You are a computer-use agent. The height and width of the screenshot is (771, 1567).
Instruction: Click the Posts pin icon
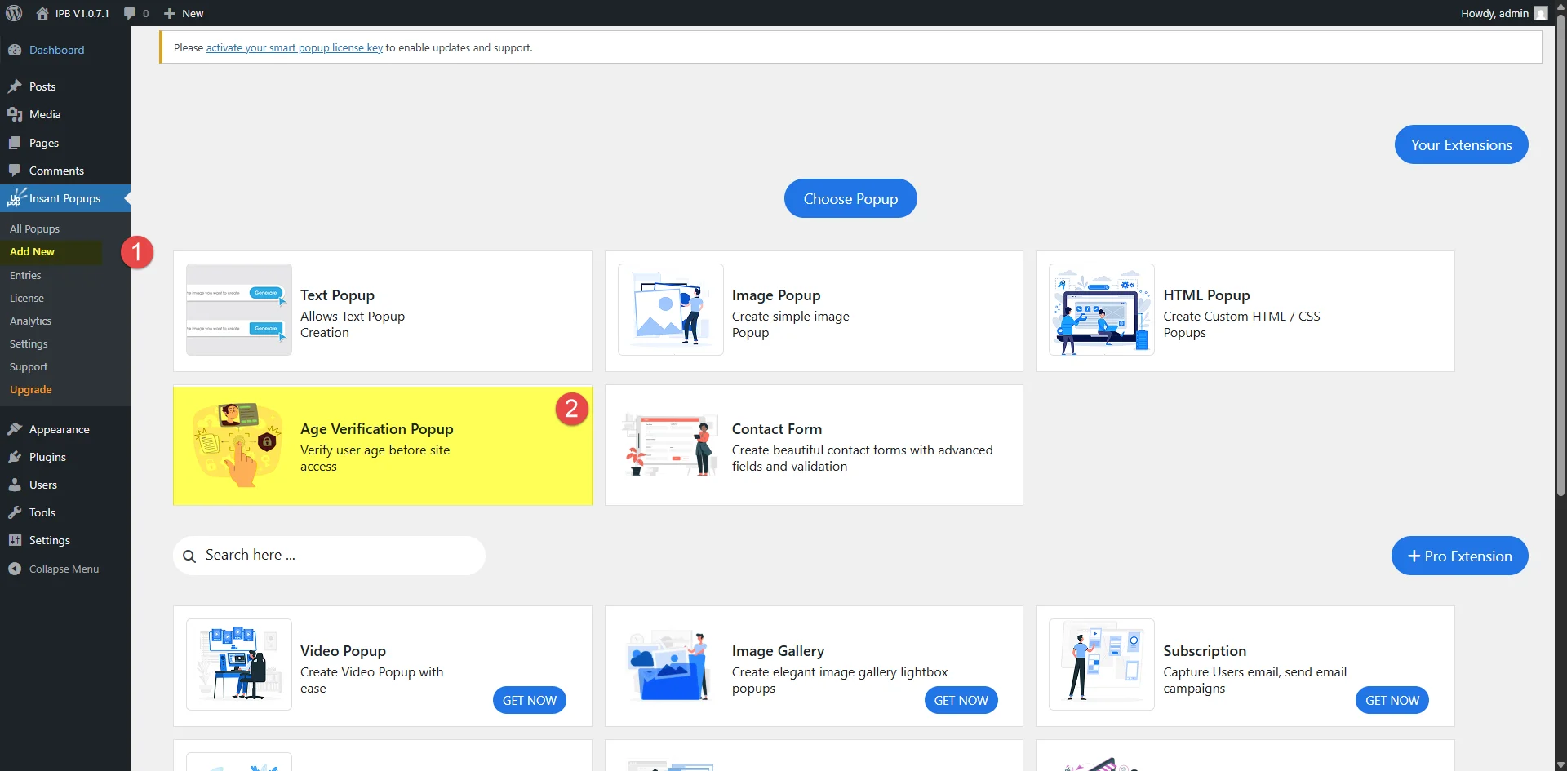coord(15,86)
